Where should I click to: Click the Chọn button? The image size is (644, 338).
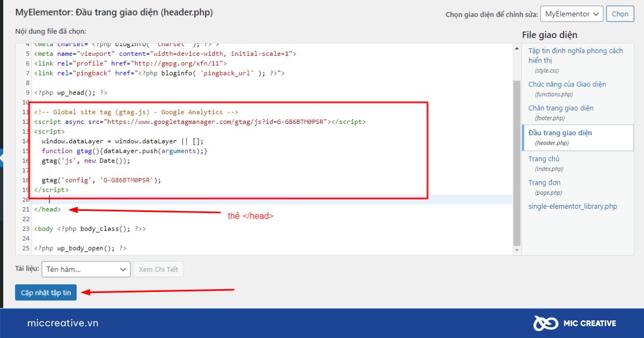tap(620, 14)
